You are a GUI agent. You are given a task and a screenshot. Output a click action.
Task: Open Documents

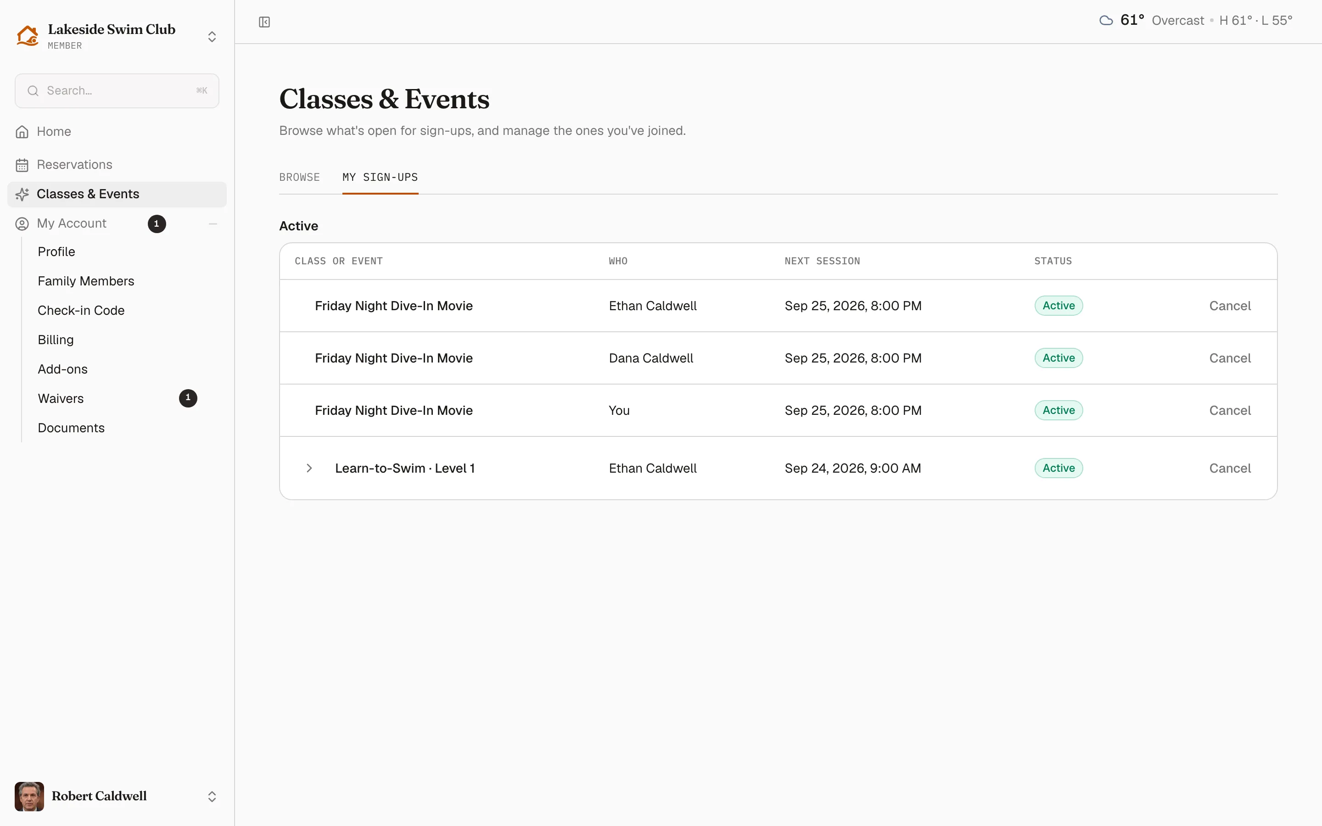[71, 428]
